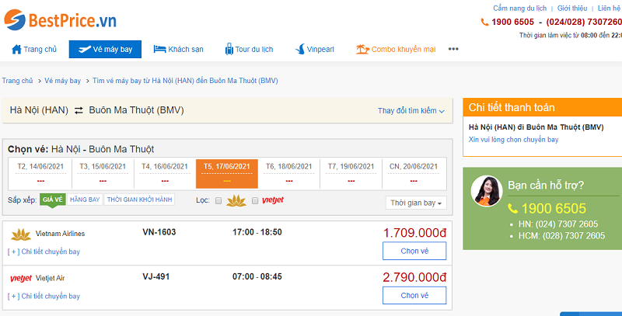Enable the Vietnam Airlines lotus filter checkbox
Viewport: 622px width, 316px height.
[218, 201]
